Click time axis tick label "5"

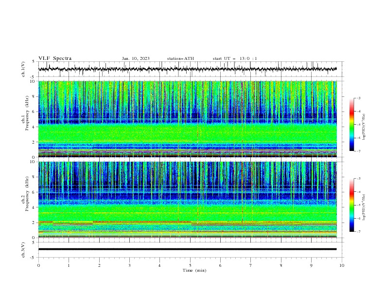click(190, 265)
